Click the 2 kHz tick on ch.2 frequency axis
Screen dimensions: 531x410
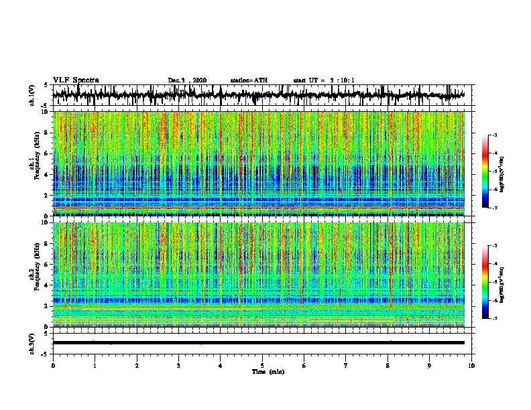point(46,306)
